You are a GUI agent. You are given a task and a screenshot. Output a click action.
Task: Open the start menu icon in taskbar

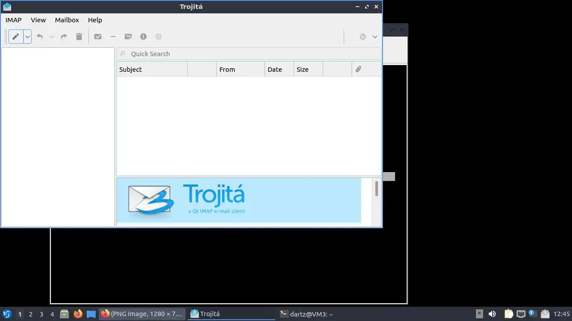tap(7, 314)
